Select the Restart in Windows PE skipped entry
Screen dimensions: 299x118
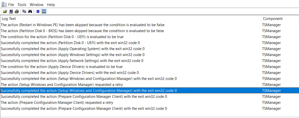pos(149,25)
